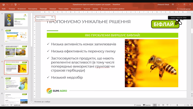193x109 pixels.
Task: Click the previous slide double arrow
Action: (x=192, y=94)
